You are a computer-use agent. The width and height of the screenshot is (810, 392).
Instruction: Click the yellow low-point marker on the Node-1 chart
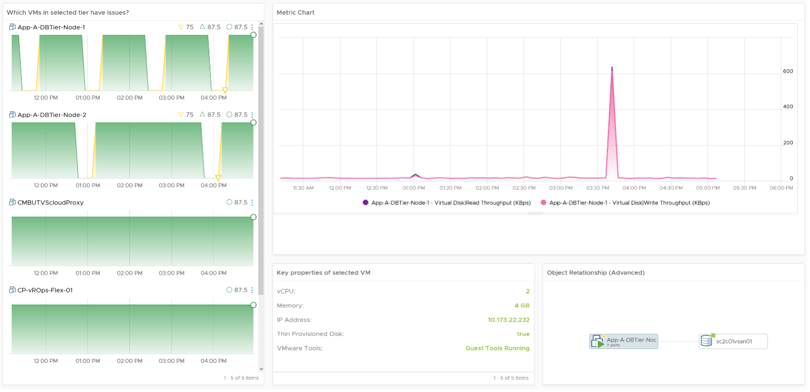click(225, 90)
